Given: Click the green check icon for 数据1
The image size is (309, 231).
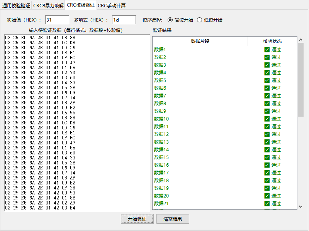Looking at the screenshot, I should click(267, 50).
